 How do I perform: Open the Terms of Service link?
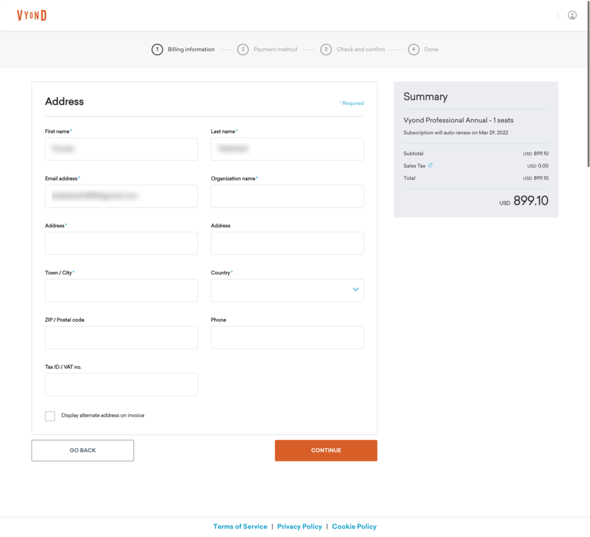point(240,527)
